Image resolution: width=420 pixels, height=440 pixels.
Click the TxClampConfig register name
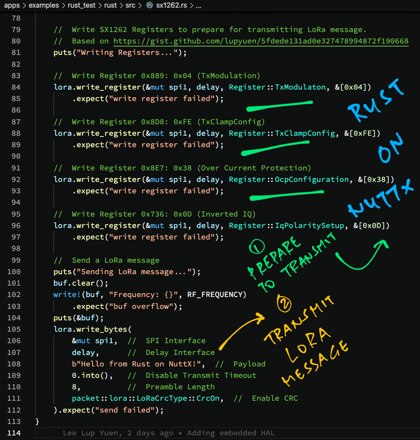point(305,133)
